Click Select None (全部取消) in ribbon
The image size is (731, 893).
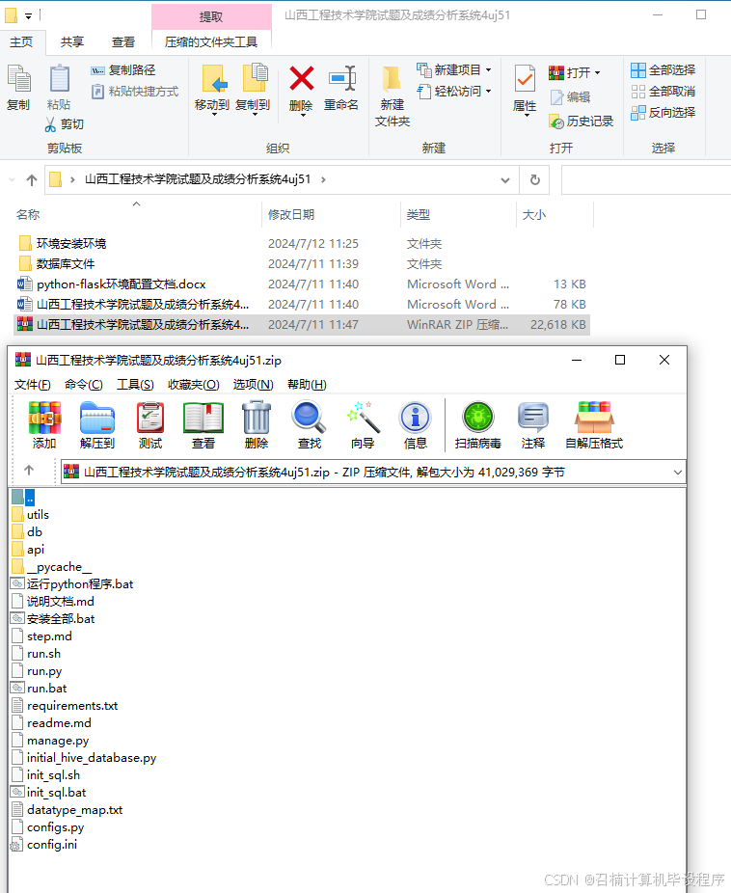point(663,91)
